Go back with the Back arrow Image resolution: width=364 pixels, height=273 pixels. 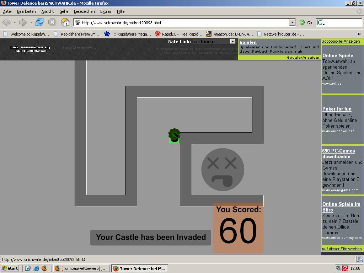click(6, 22)
